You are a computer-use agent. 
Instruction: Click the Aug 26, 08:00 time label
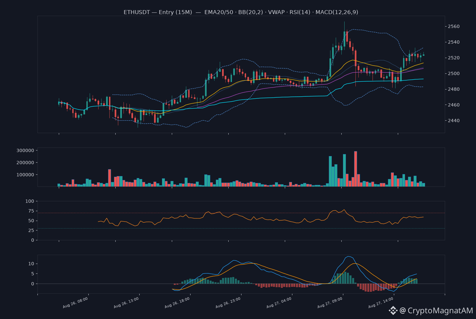[75, 303]
